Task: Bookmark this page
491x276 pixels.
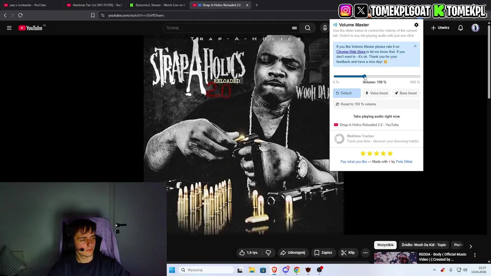Action: point(92,15)
